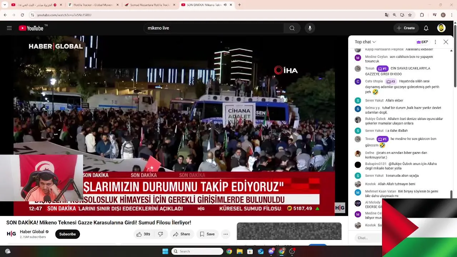
Task: Bookmark this page with star
Action: pyautogui.click(x=410, y=15)
